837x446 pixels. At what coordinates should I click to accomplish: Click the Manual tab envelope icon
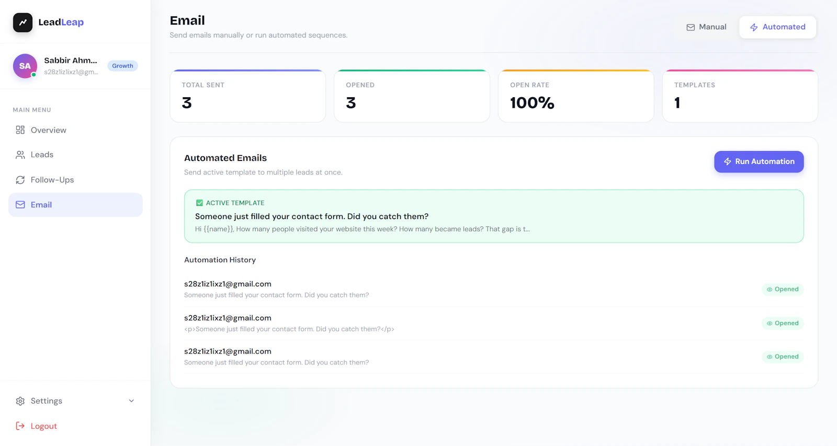[691, 27]
